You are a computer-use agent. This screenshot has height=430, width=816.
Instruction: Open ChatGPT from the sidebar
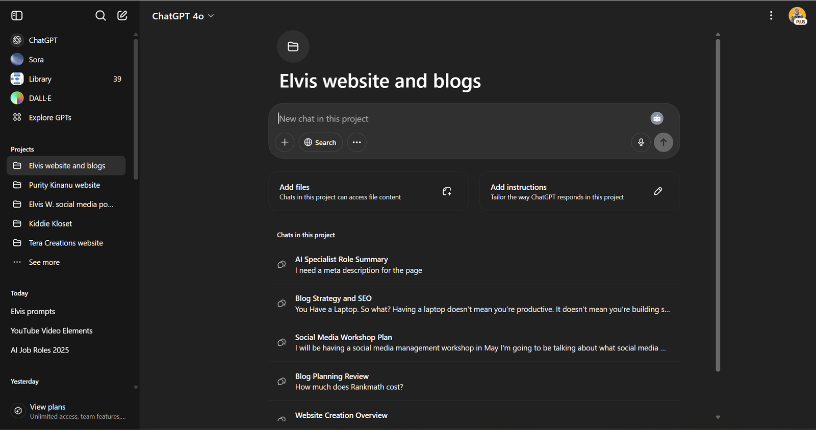pos(66,40)
